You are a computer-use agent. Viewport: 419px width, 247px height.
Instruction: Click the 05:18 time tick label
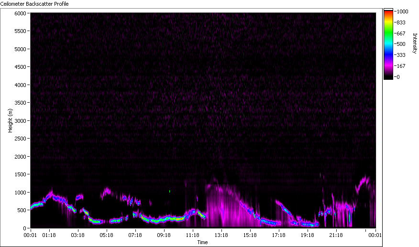point(106,235)
